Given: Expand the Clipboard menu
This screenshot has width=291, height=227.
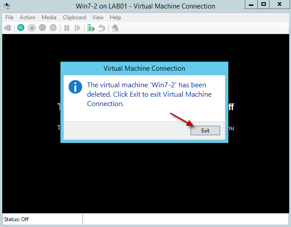Looking at the screenshot, I should pyautogui.click(x=74, y=17).
